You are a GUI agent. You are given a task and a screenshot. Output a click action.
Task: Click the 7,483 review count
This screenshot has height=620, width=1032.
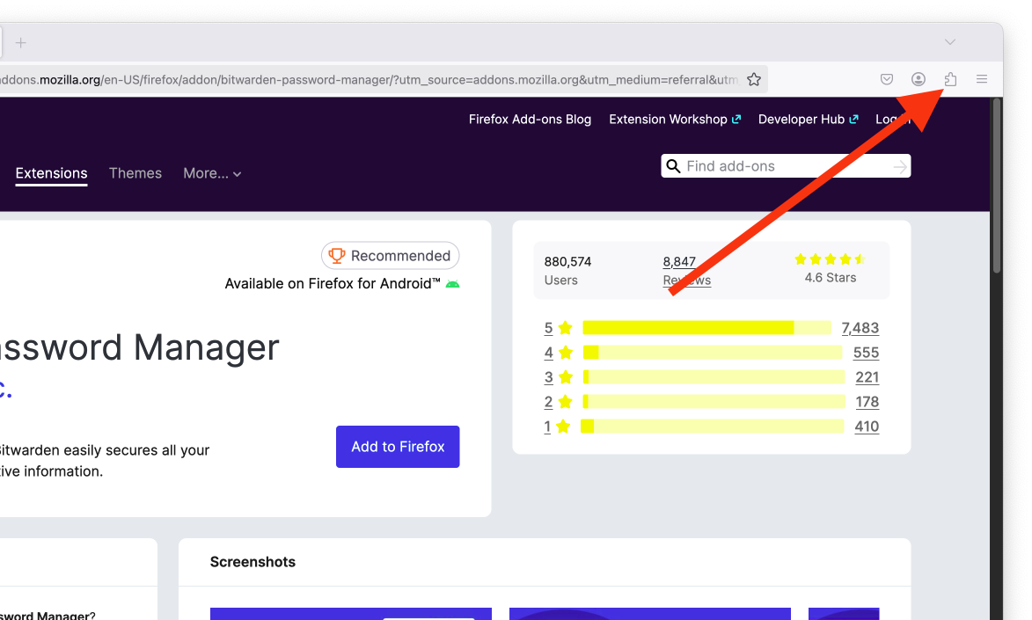coord(860,328)
